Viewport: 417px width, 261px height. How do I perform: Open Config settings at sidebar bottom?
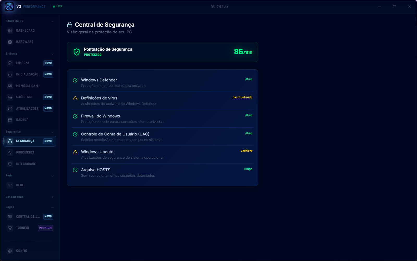pyautogui.click(x=30, y=251)
